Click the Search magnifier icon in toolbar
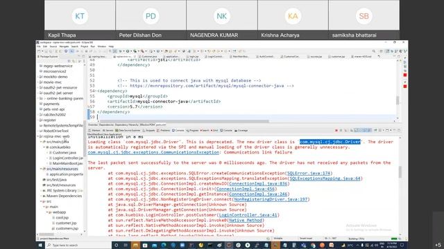 [x=374, y=51]
